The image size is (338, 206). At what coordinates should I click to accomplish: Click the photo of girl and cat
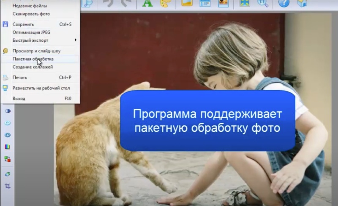[x=193, y=110]
